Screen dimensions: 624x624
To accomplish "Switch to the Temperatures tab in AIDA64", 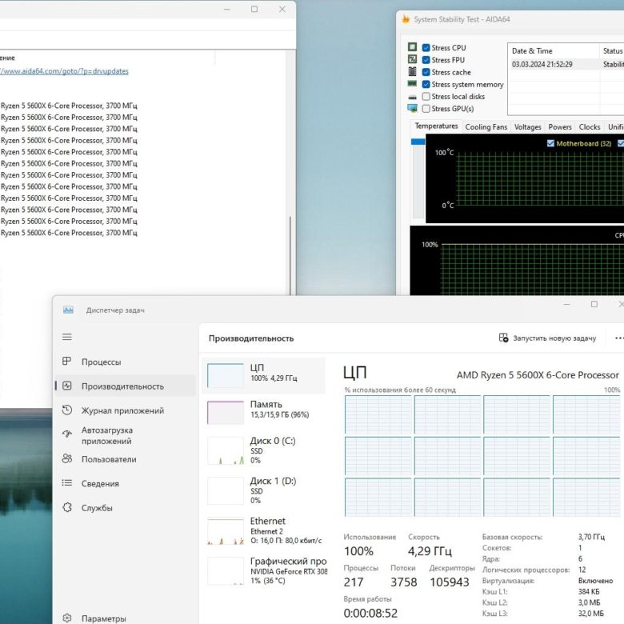I will (x=436, y=126).
